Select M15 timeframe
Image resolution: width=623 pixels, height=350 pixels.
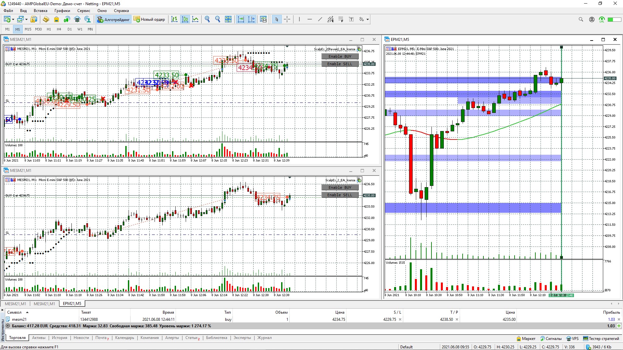point(28,29)
